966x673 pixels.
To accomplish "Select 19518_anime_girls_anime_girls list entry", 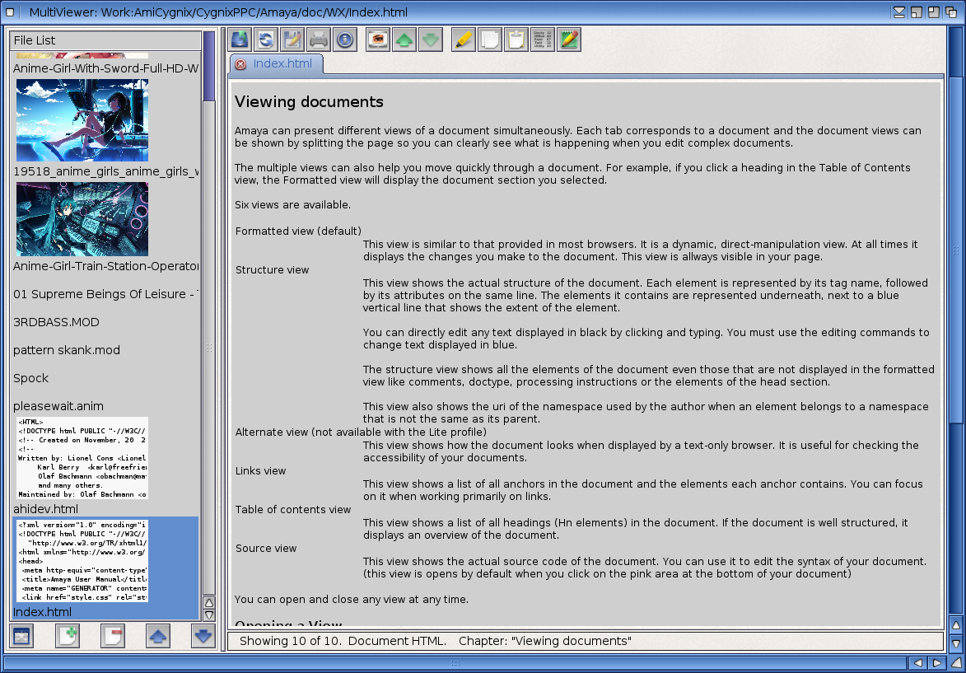I will 106,171.
